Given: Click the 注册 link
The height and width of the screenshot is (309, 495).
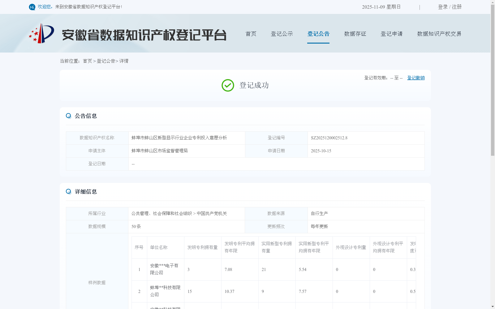Looking at the screenshot, I should tap(457, 7).
